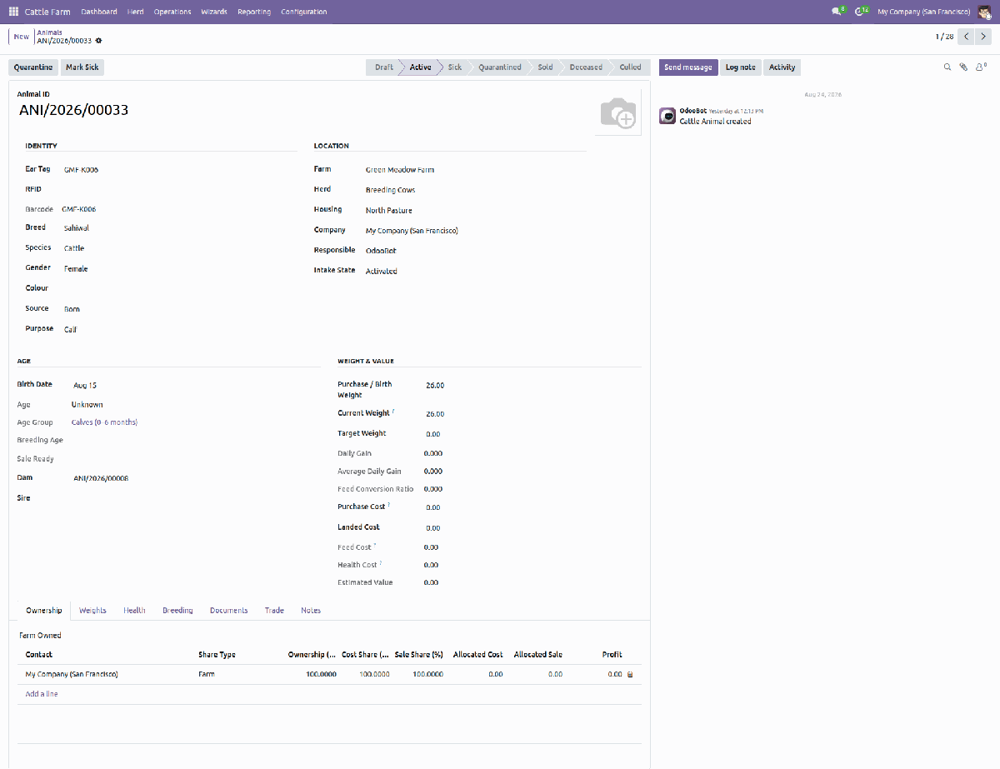This screenshot has height=769, width=1000.
Task: Expand the Configuration menu
Action: (304, 12)
